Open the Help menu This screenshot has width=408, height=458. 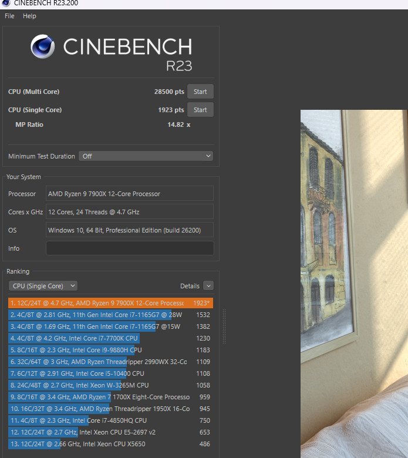(x=29, y=16)
